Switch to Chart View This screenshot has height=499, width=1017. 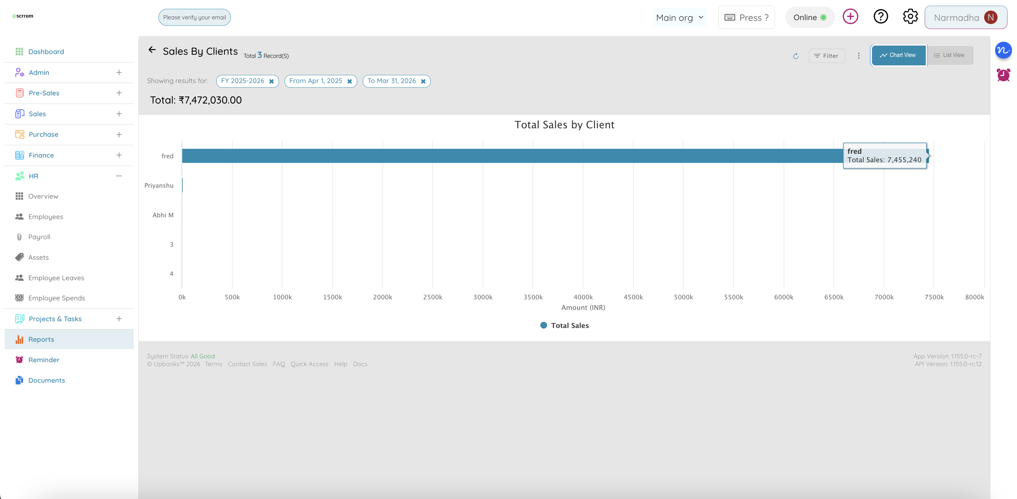pos(898,55)
